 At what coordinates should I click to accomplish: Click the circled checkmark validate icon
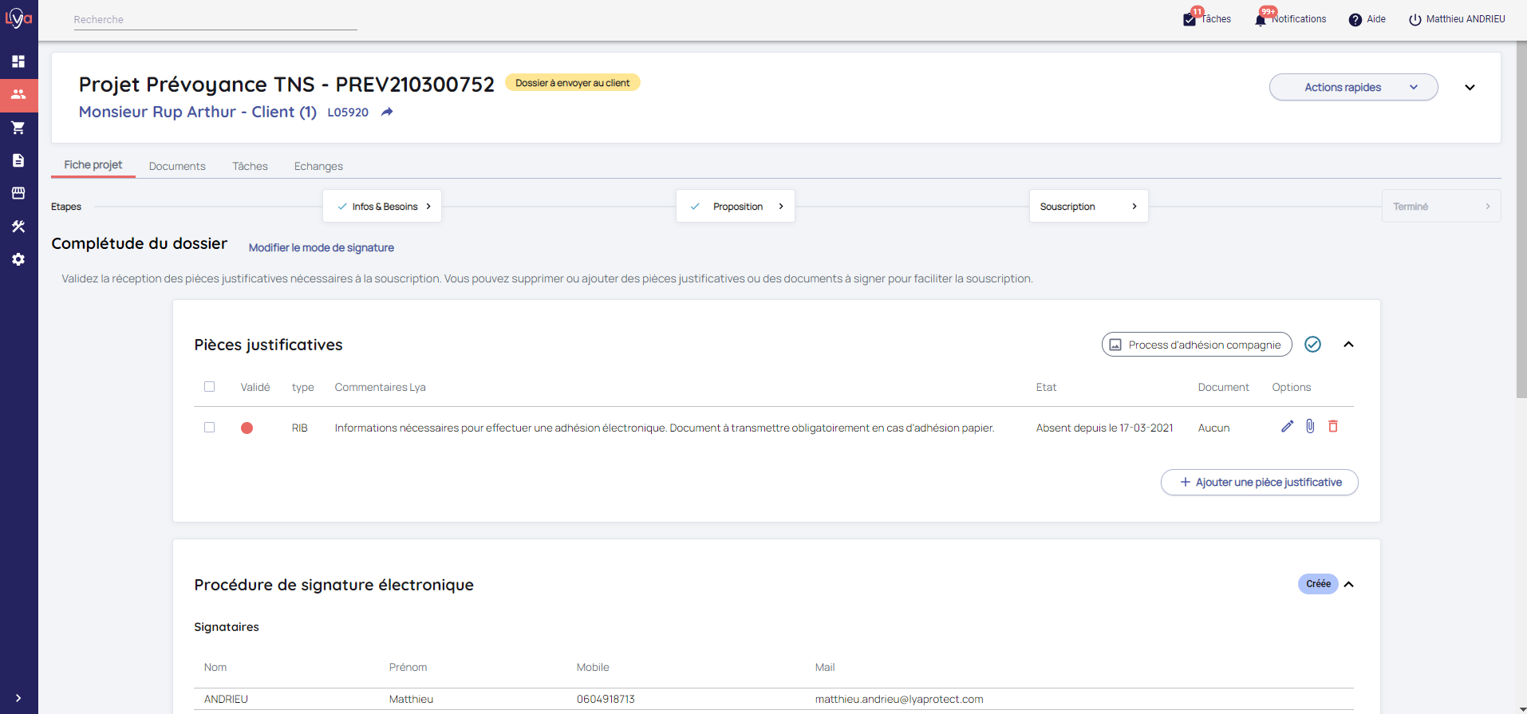tap(1312, 345)
